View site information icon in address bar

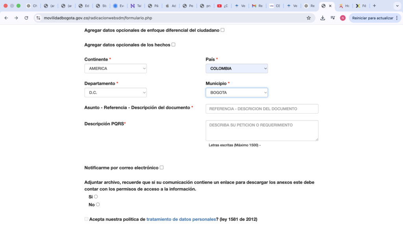tap(38, 18)
